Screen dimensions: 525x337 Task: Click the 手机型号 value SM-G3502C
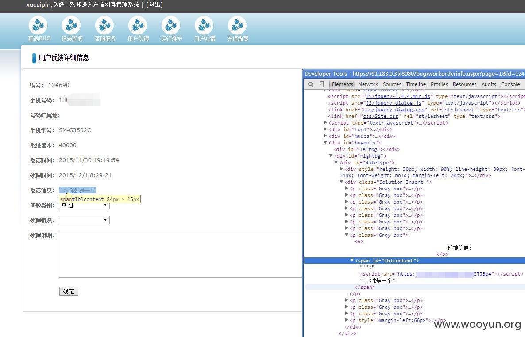(x=75, y=130)
